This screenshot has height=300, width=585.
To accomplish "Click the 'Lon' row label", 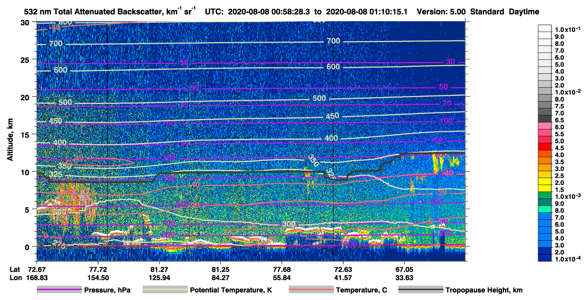I will coord(15,278).
